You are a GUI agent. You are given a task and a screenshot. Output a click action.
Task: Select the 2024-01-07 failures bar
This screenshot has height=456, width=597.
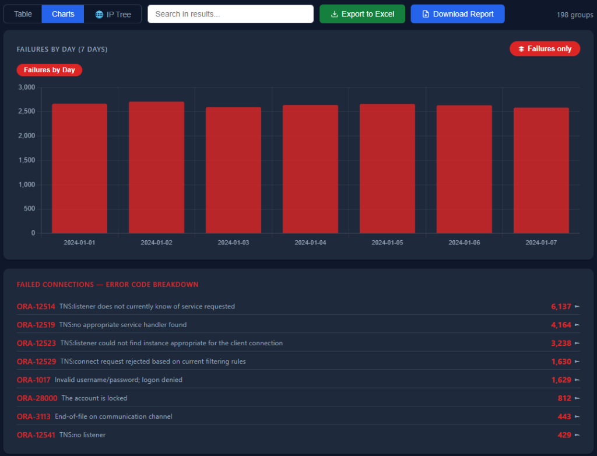coord(541,170)
